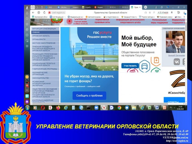Viewport: 192px width, 144px height.
Task: Open the teal messenger icon in sidebar
Action: click(x=27, y=96)
